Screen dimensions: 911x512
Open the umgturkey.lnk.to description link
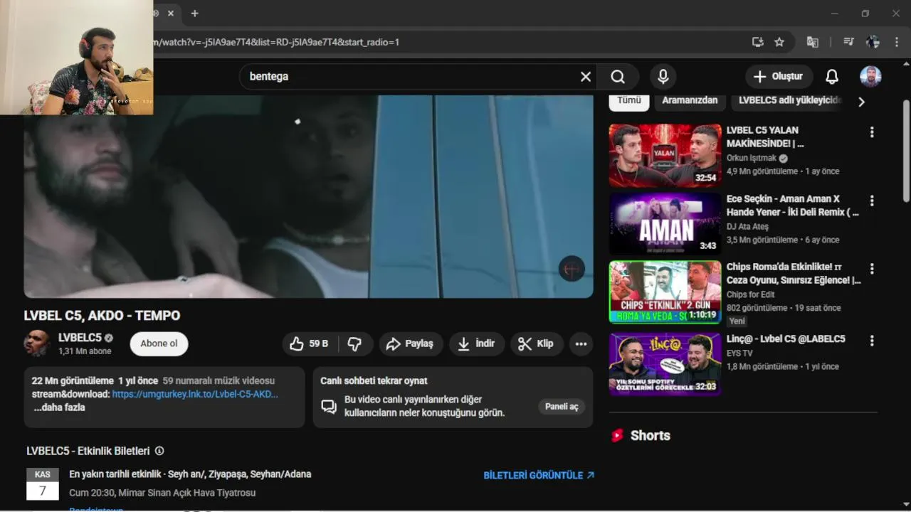coord(195,394)
